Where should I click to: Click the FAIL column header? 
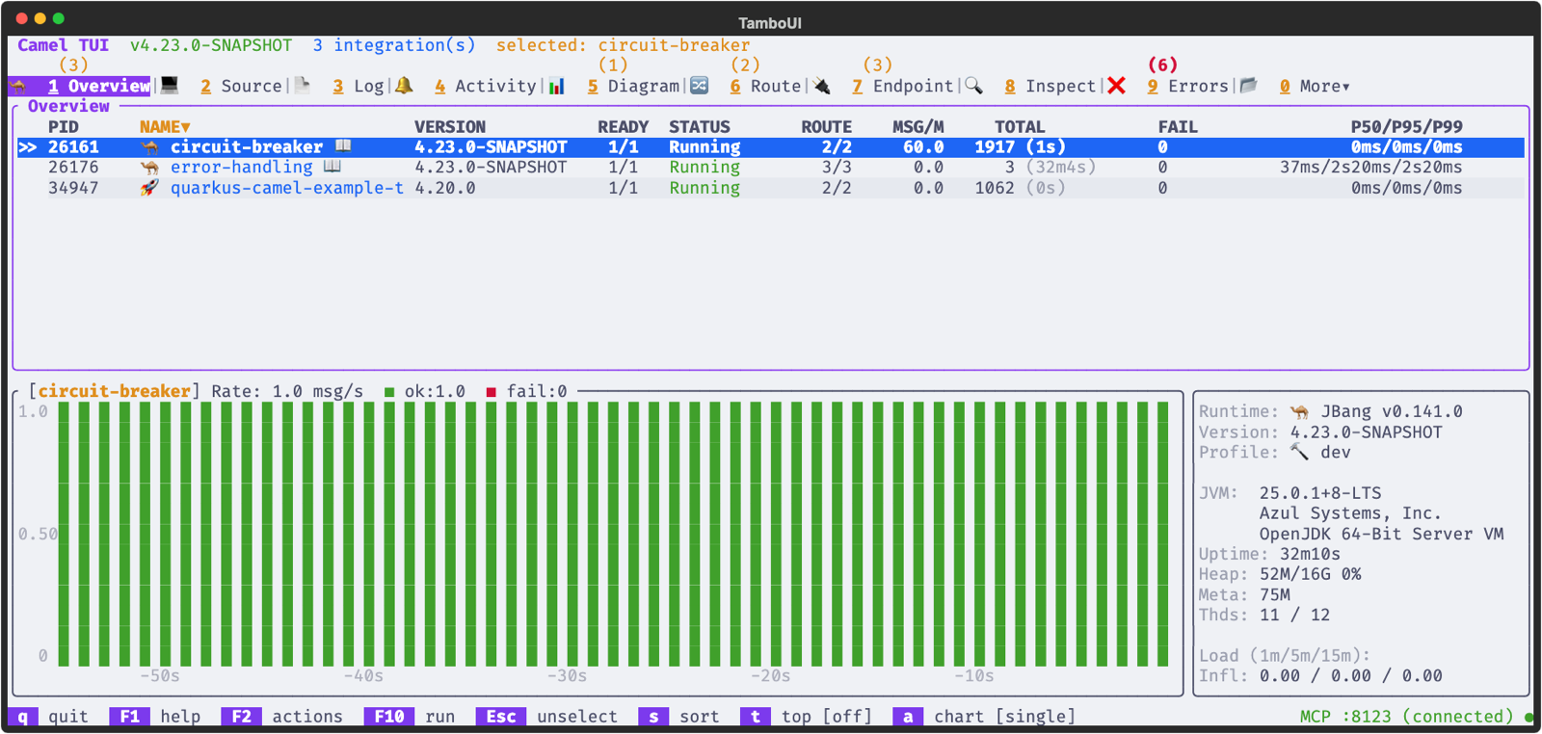click(x=1178, y=127)
